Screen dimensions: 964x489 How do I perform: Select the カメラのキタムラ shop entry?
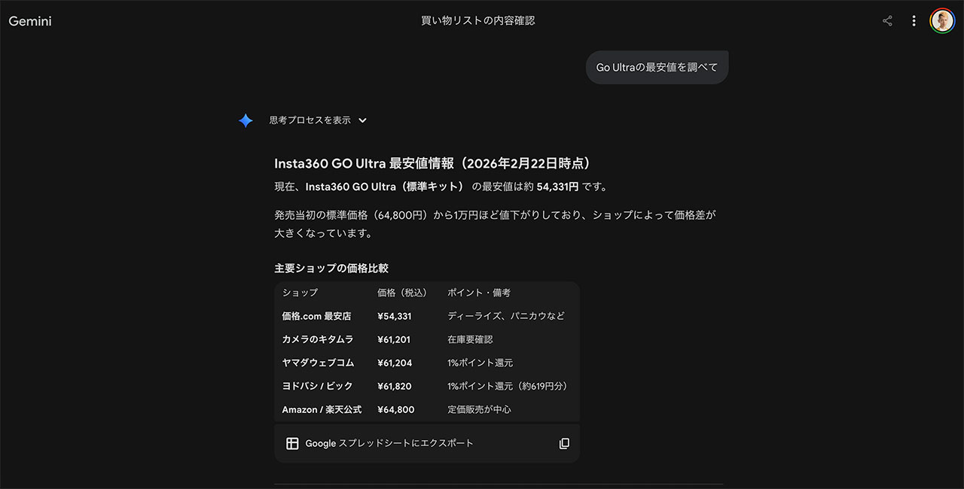[317, 339]
